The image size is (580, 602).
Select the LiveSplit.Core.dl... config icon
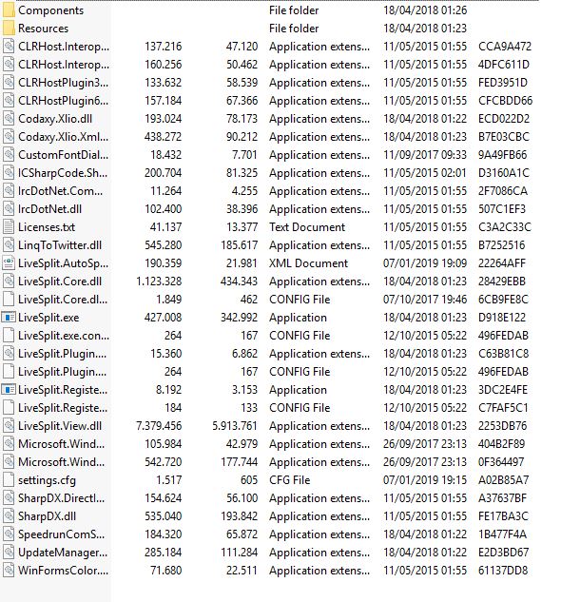(9, 299)
